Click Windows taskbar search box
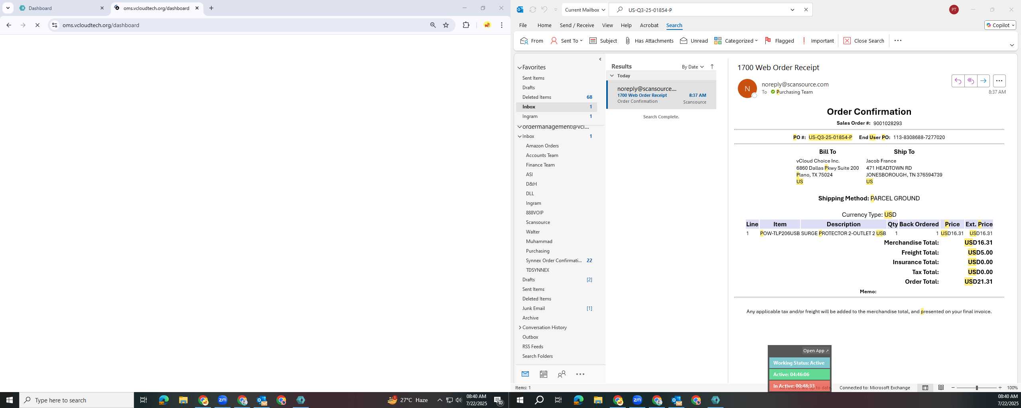 click(x=77, y=400)
